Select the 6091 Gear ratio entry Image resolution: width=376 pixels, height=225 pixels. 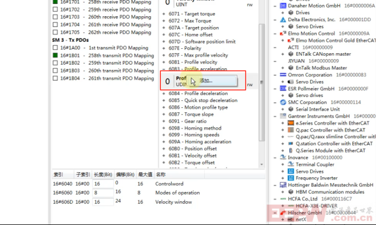click(x=187, y=121)
